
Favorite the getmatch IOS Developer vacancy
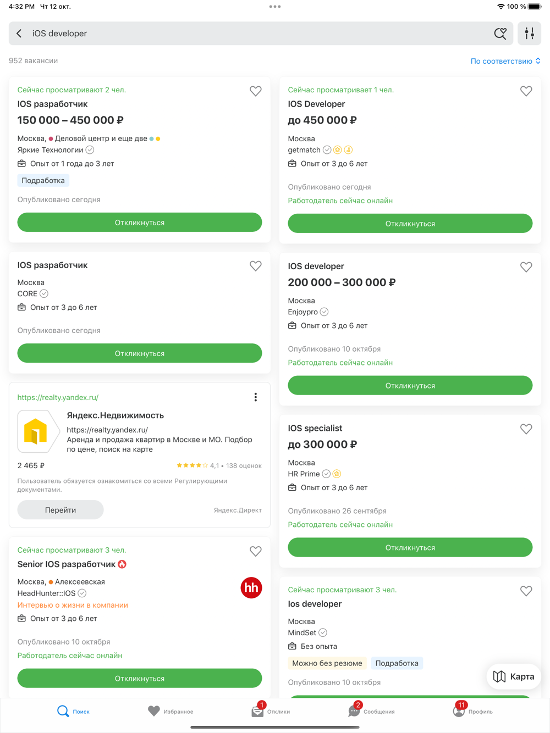(526, 91)
